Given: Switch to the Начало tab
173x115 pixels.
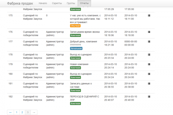Looking at the screenshot, I should (x=43, y=3).
